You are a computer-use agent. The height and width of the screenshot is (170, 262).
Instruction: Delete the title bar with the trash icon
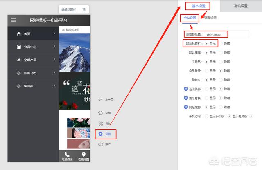point(84,10)
